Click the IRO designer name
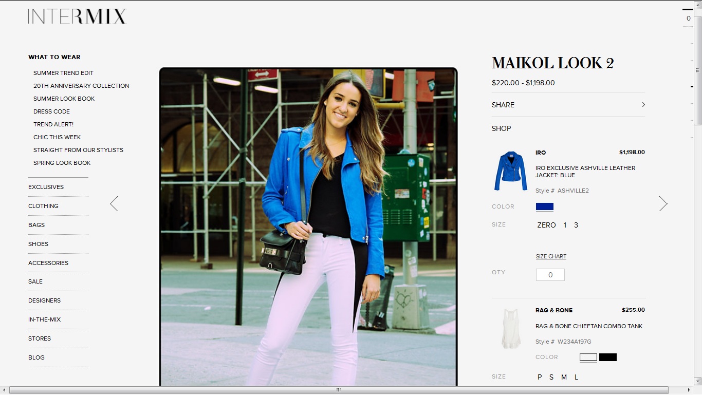702x396 pixels. (541, 153)
